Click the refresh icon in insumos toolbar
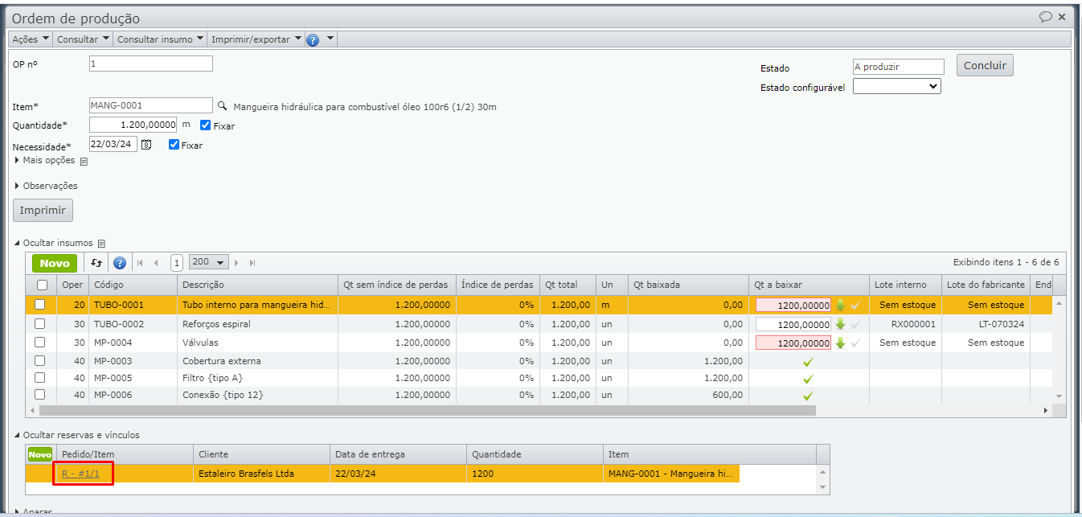 click(x=96, y=262)
